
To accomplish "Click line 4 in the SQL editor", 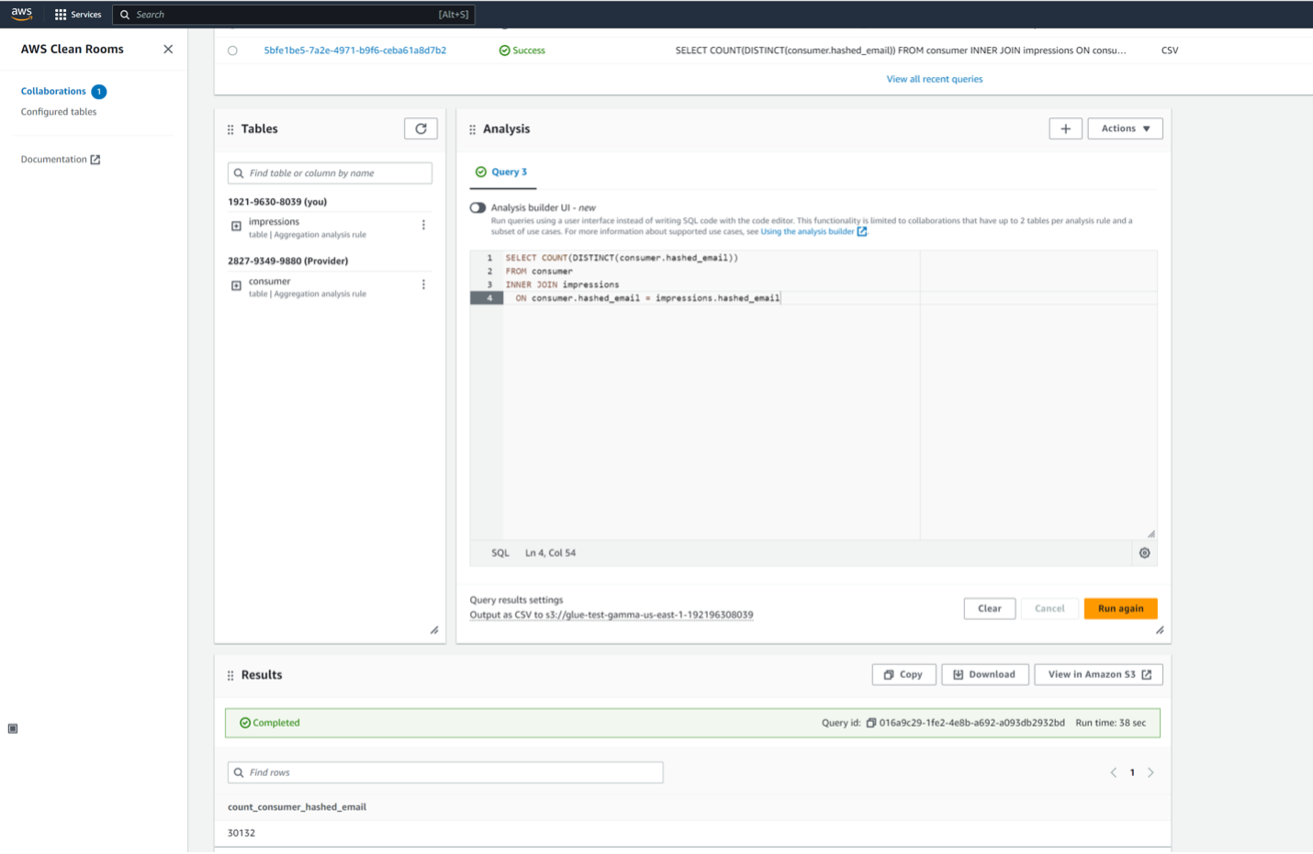I will [x=814, y=298].
